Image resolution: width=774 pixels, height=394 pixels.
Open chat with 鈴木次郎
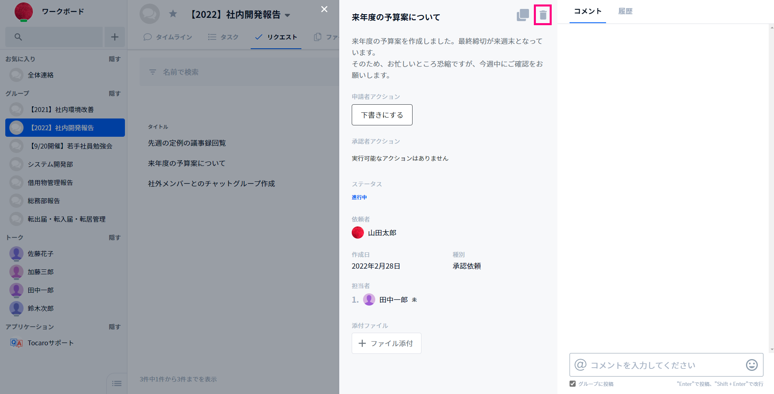65,308
